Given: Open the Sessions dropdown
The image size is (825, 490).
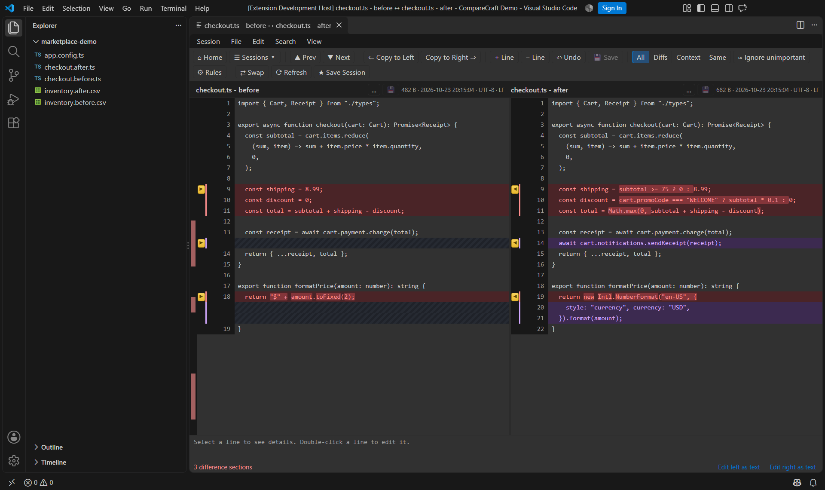Looking at the screenshot, I should point(254,57).
